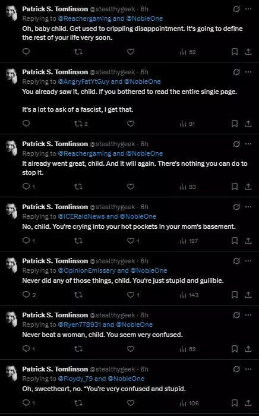Viewport: 259px width, 416px height.
Task: Bookmark the 'Never beat a woman' tweet
Action: tap(235, 349)
